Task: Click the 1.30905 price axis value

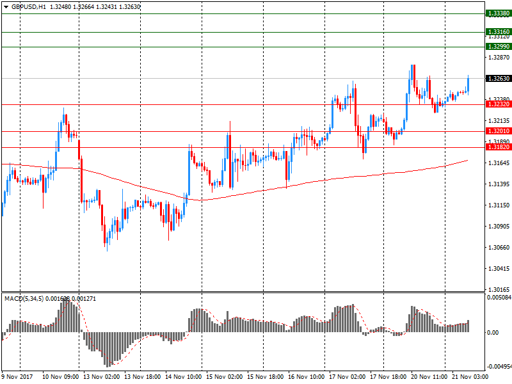Action: (x=499, y=227)
